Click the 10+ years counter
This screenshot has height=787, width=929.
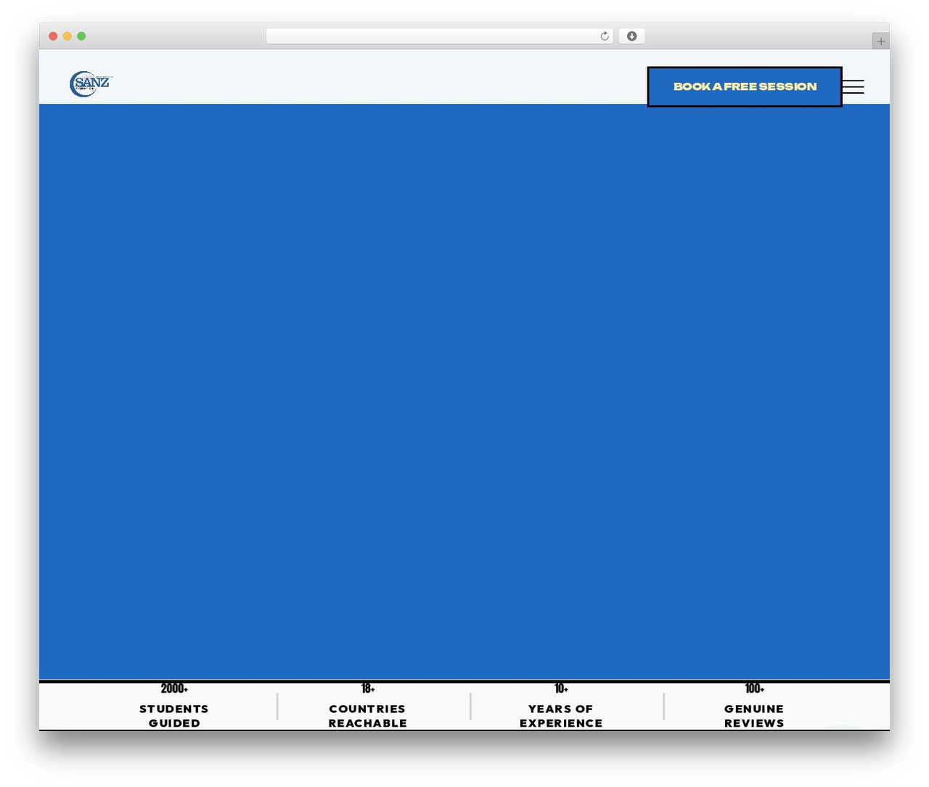point(561,688)
